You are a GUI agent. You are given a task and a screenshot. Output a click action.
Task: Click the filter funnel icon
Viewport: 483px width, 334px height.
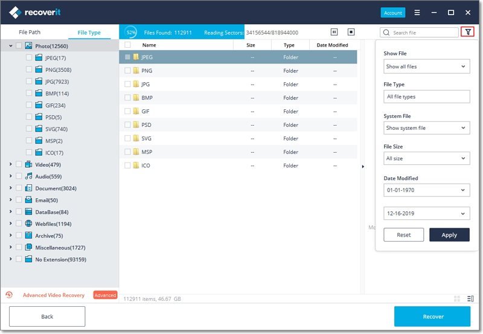tap(467, 32)
